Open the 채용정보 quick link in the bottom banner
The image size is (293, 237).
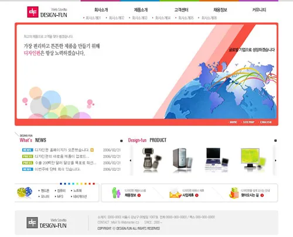tap(130, 195)
